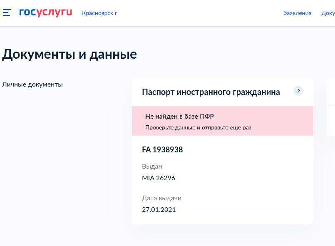The image size is (335, 246).
Task: Select Личные документы in the sidebar
Action: (32, 84)
